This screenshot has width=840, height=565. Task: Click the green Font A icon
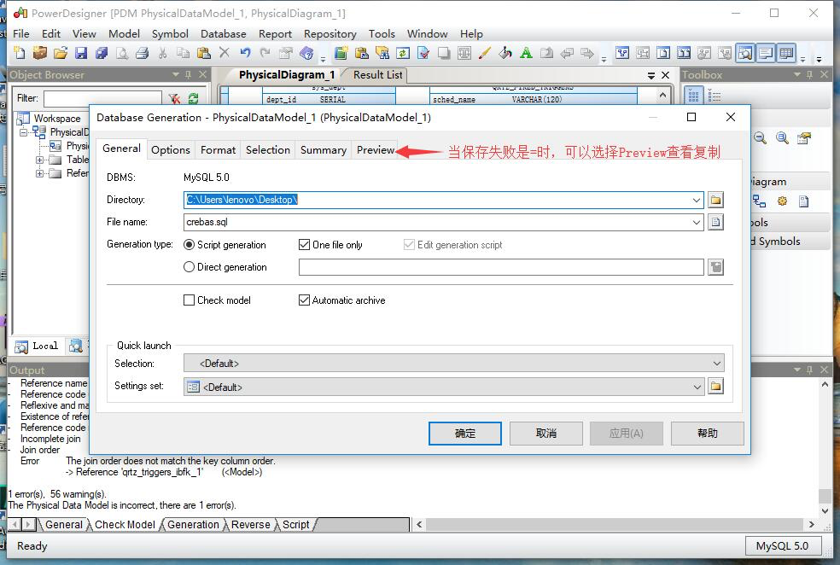[526, 53]
